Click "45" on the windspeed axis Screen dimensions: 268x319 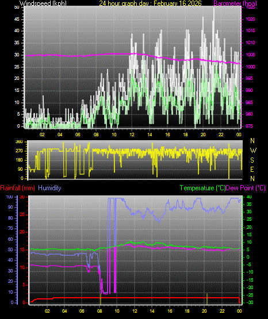[x=17, y=19]
